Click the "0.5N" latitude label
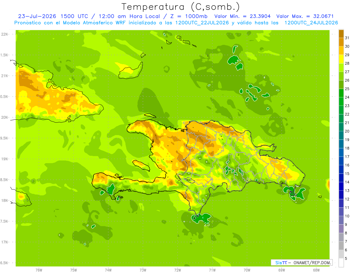 coord(4,97)
